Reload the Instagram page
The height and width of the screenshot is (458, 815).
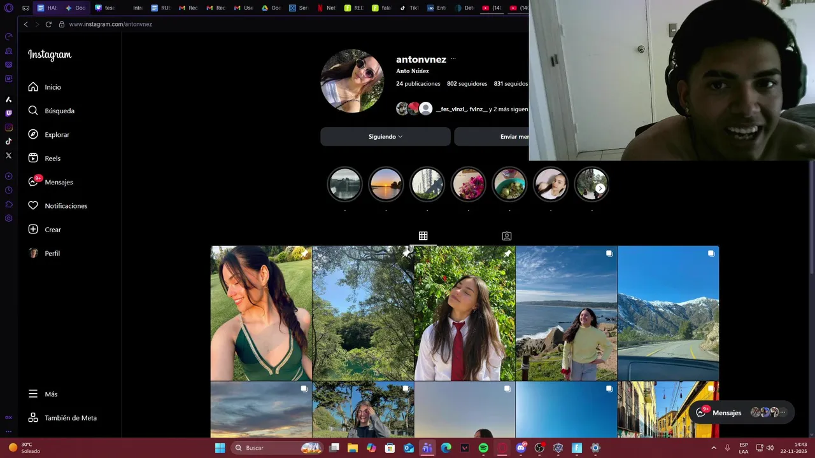(48, 24)
